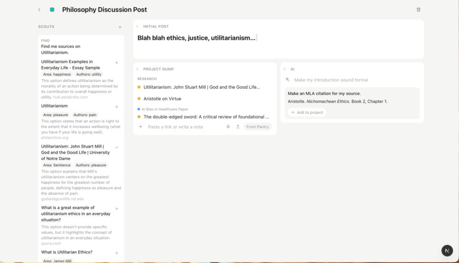Click the 'Philosophy Discussion Post' title
This screenshot has height=263, width=459.
(x=104, y=10)
